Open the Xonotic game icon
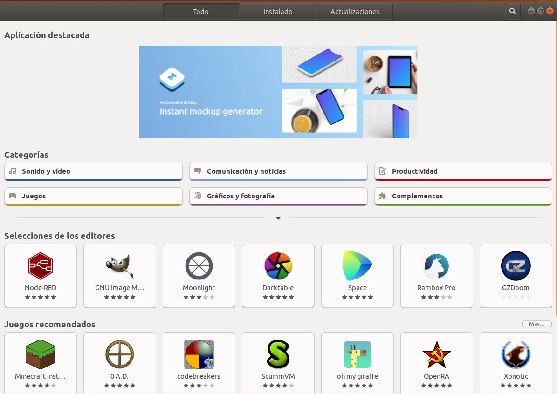Viewport: 557px width, 394px height. click(x=516, y=354)
